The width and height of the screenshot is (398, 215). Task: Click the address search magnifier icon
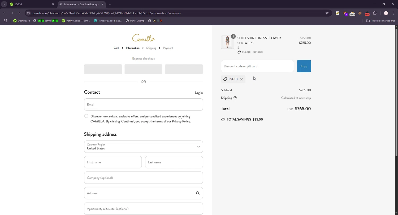coord(198,193)
